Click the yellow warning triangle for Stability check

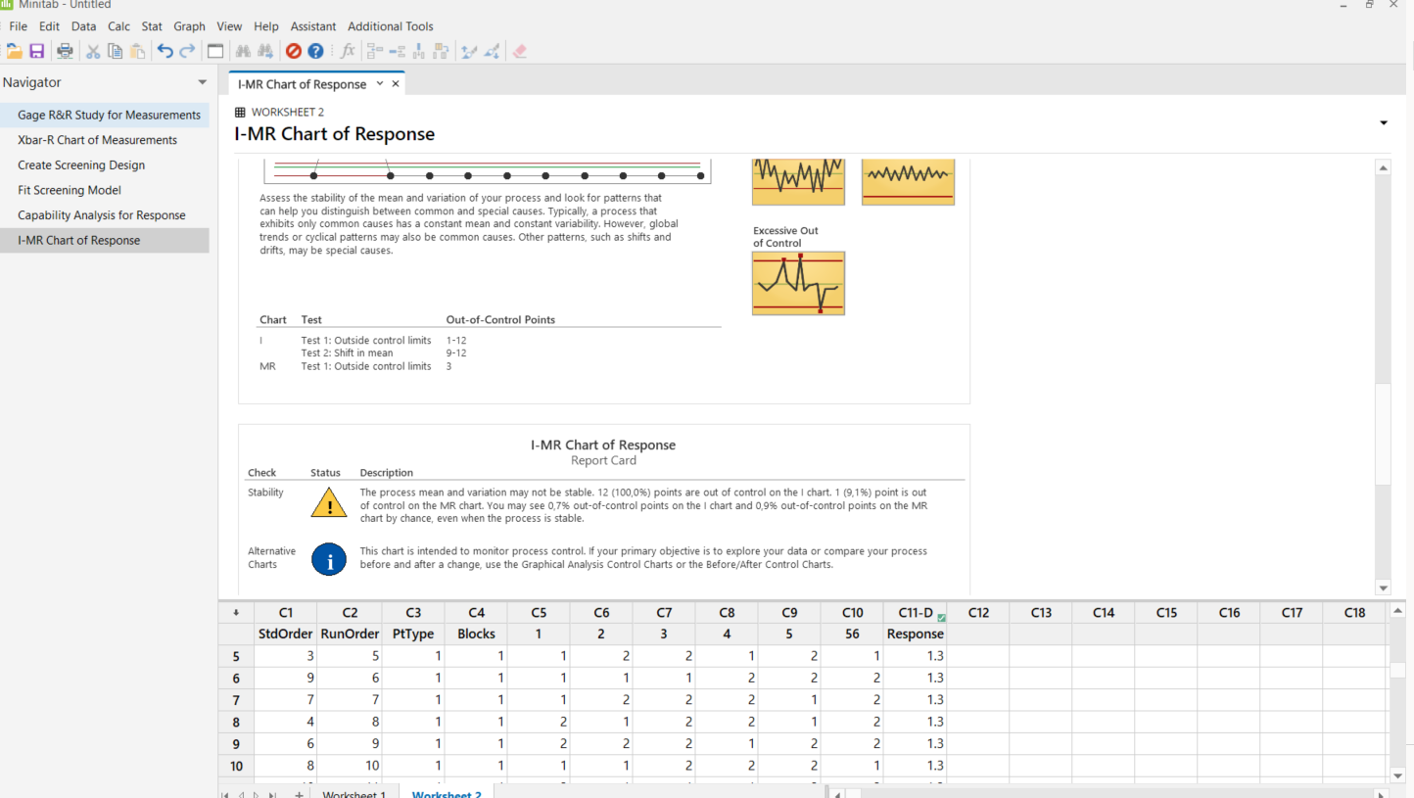pyautogui.click(x=329, y=502)
